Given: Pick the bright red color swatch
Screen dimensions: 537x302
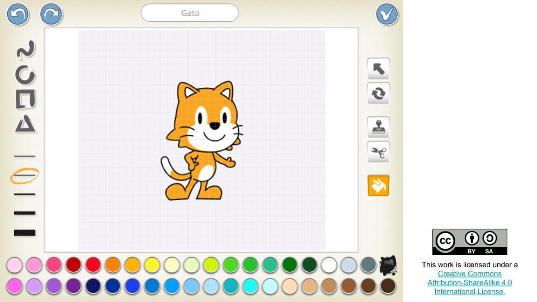Looking at the screenshot, I should pyautogui.click(x=93, y=265).
